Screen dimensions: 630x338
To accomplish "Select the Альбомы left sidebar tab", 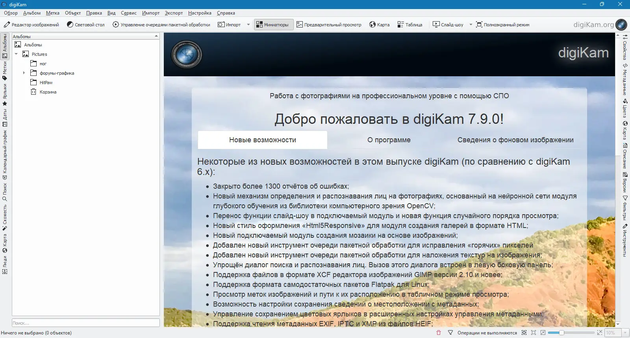I will coord(5,46).
